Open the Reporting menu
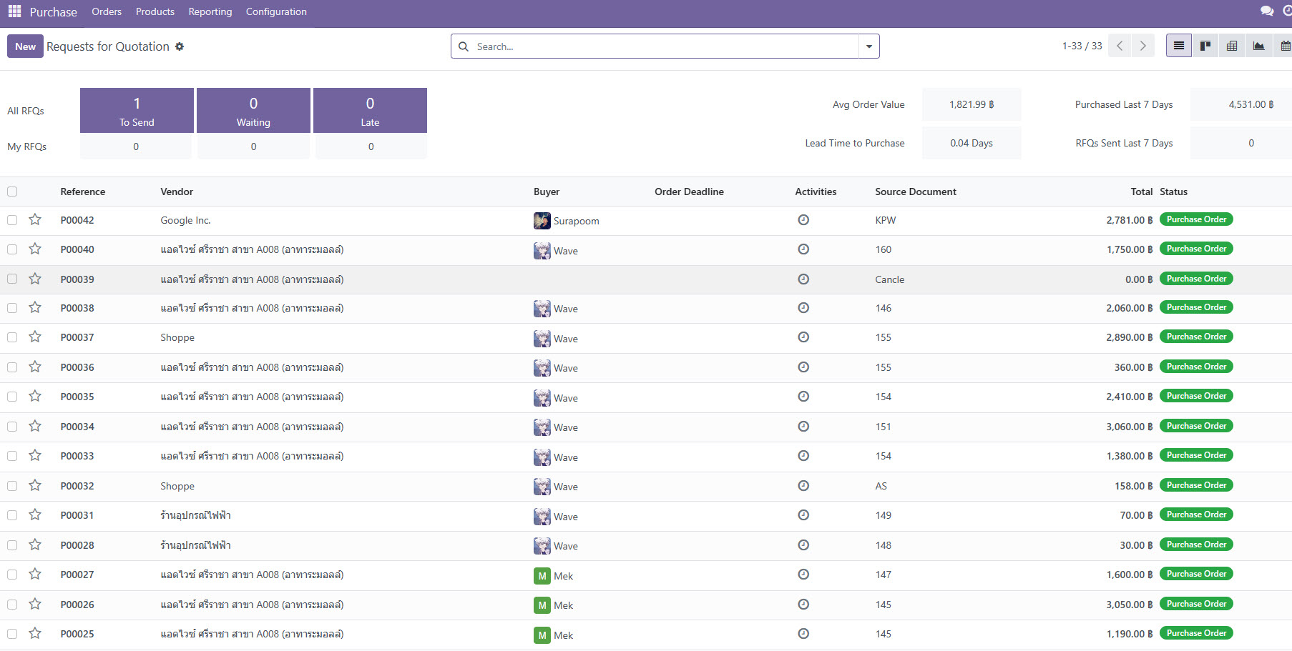Image resolution: width=1292 pixels, height=651 pixels. (210, 11)
